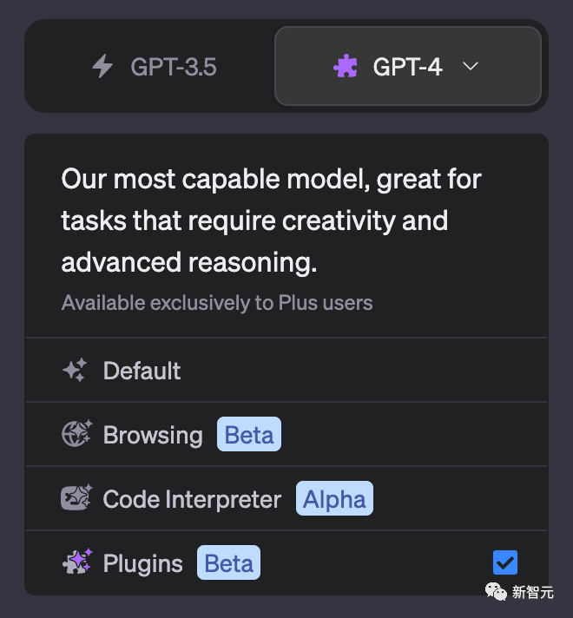Click the "Available exclusively to Plus users" text
The height and width of the screenshot is (618, 573).
(x=217, y=303)
